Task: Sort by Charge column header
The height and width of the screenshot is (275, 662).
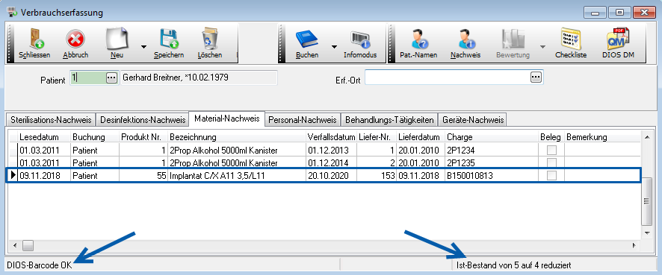Action: point(492,137)
